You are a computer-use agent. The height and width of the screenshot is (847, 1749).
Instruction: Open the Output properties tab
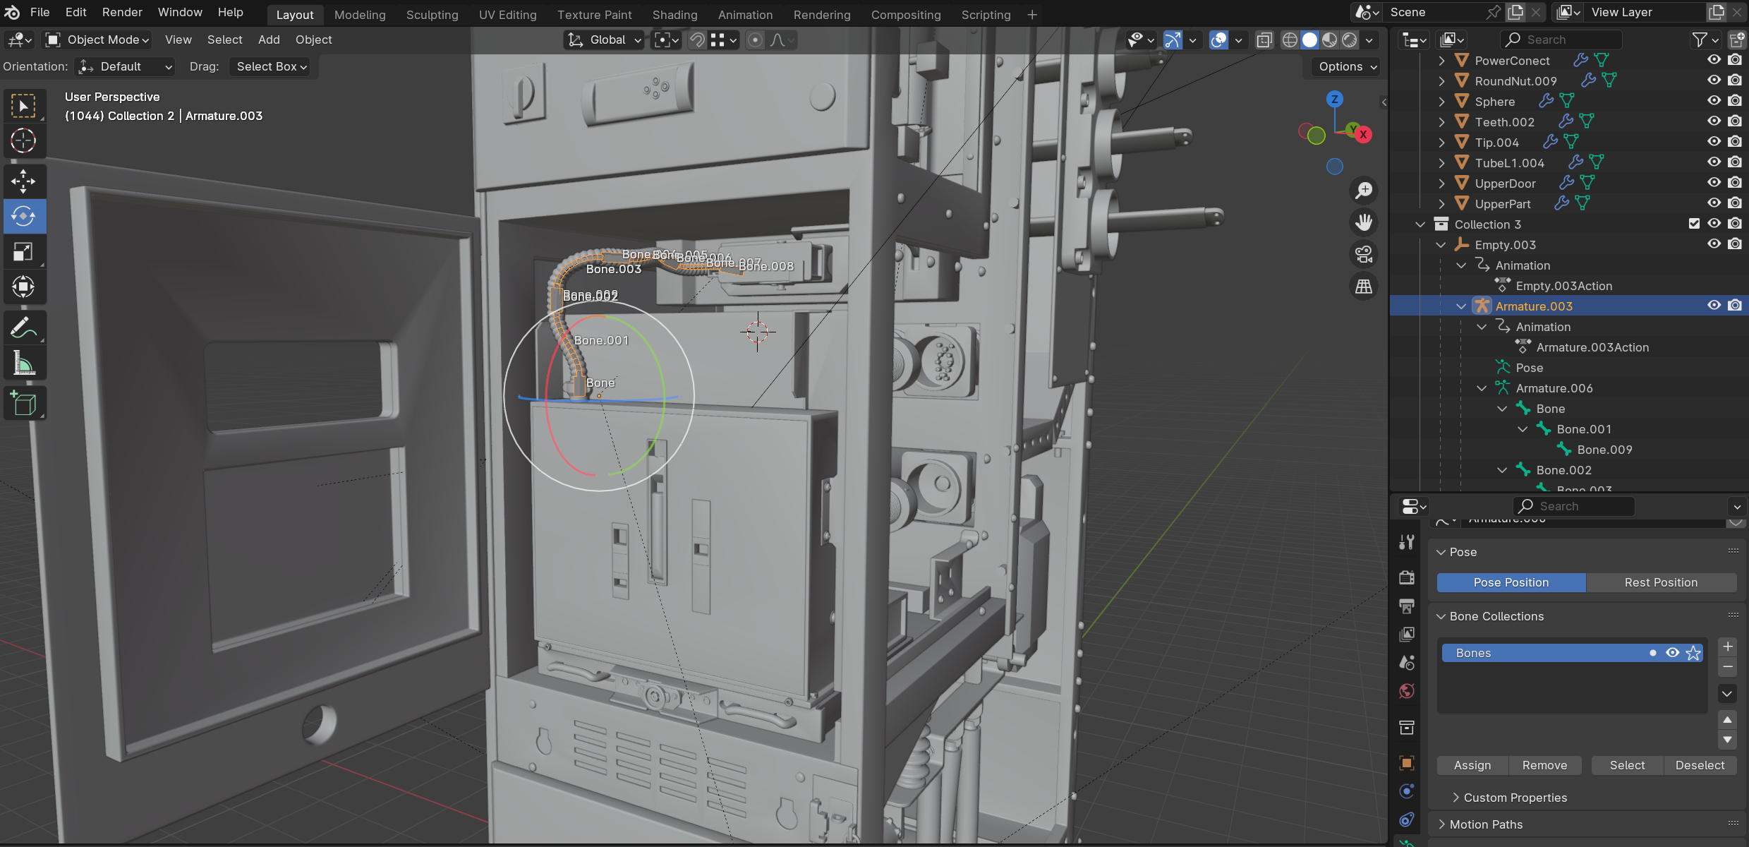pos(1407,606)
